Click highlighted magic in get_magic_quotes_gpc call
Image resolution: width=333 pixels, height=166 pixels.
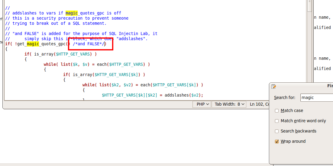pos(33,44)
